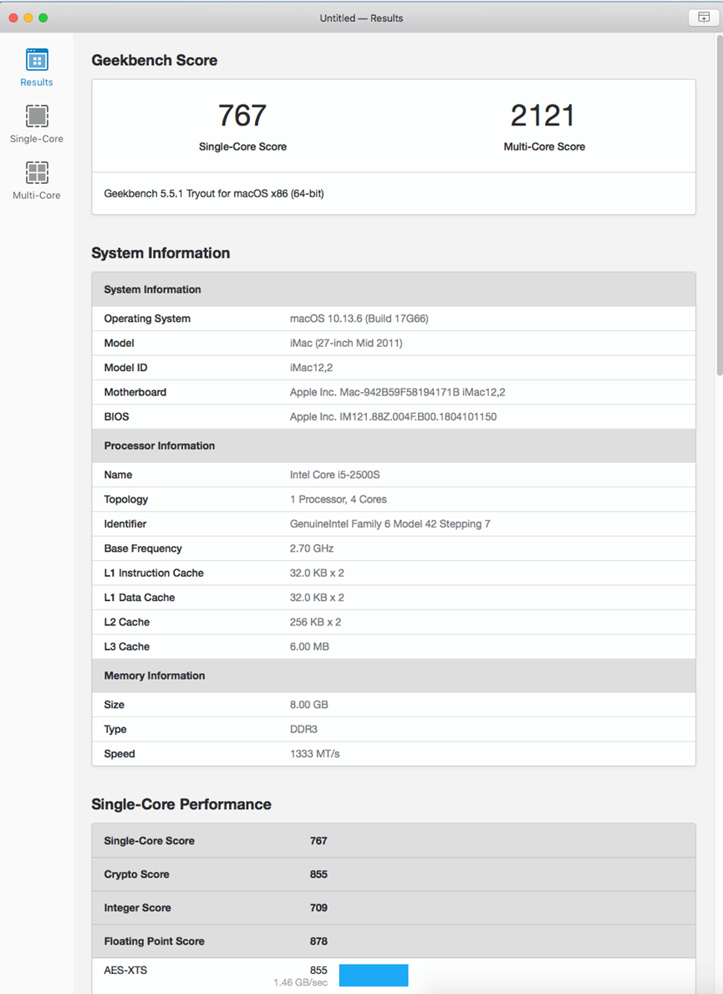Click the 8.00 GB memory size value
The height and width of the screenshot is (994, 723).
[x=309, y=705]
